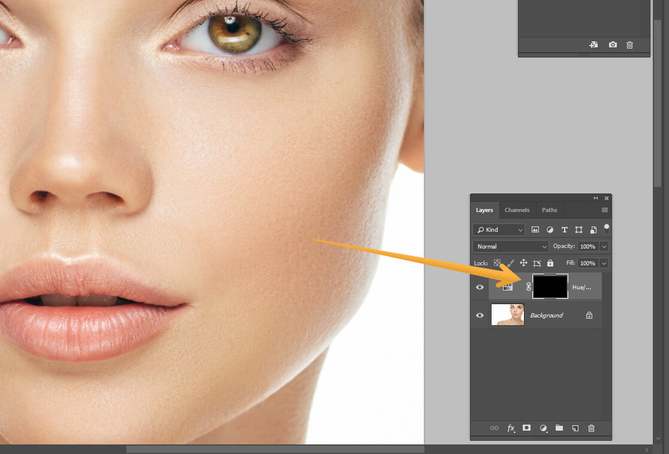Switch to the Channels tab
669x454 pixels.
tap(517, 210)
